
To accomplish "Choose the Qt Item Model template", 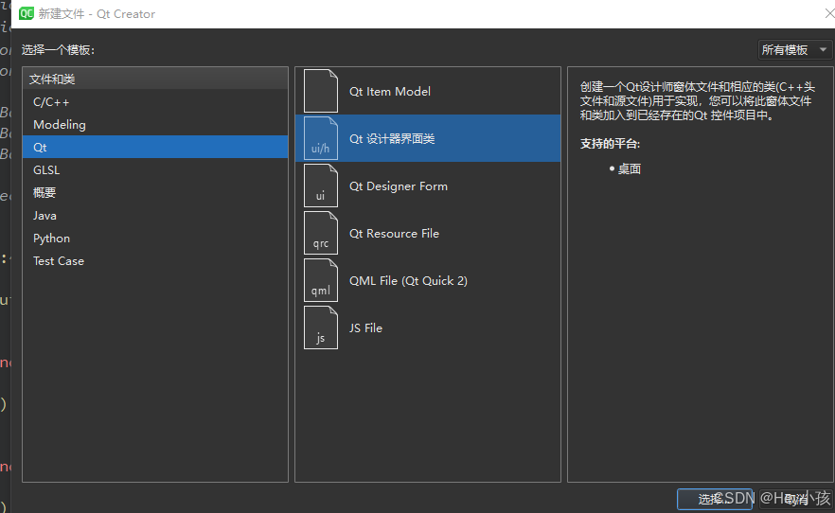I will (428, 91).
